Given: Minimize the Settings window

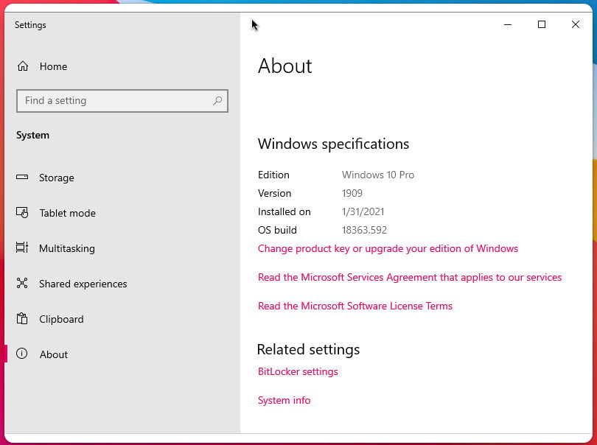Looking at the screenshot, I should (x=508, y=25).
